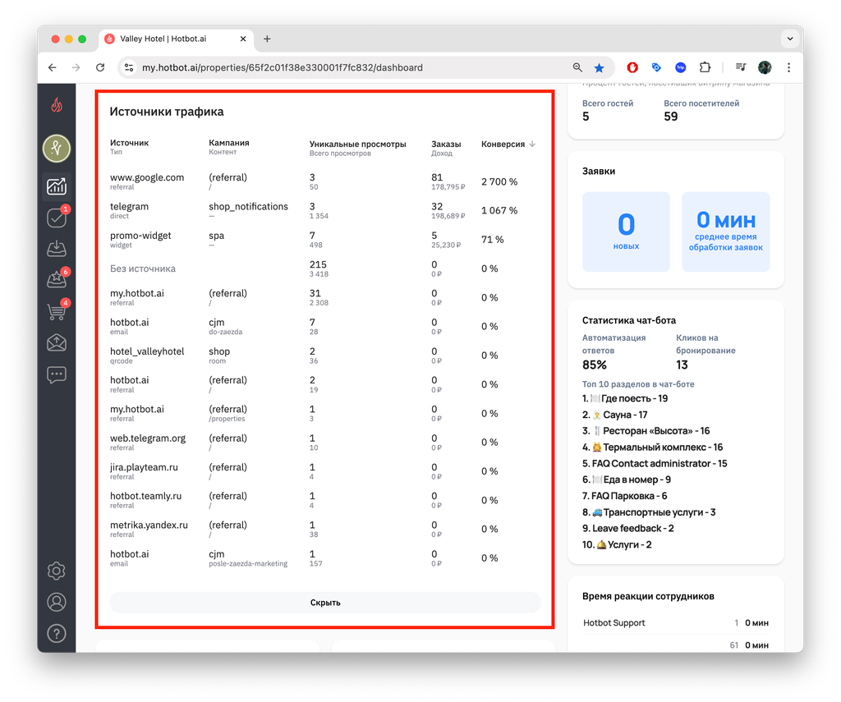Screen dimensions: 841x702
Task: Select the www.google.com source row
Action: 325,181
